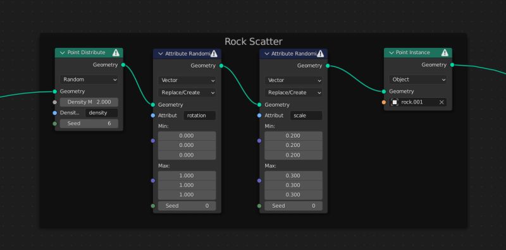The width and height of the screenshot is (506, 250).
Task: Click first Min 0.200 field on scale node
Action: coord(293,136)
